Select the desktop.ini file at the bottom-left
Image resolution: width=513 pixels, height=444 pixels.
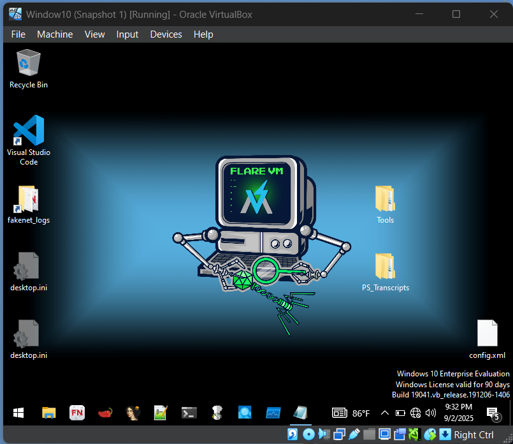[x=29, y=339]
